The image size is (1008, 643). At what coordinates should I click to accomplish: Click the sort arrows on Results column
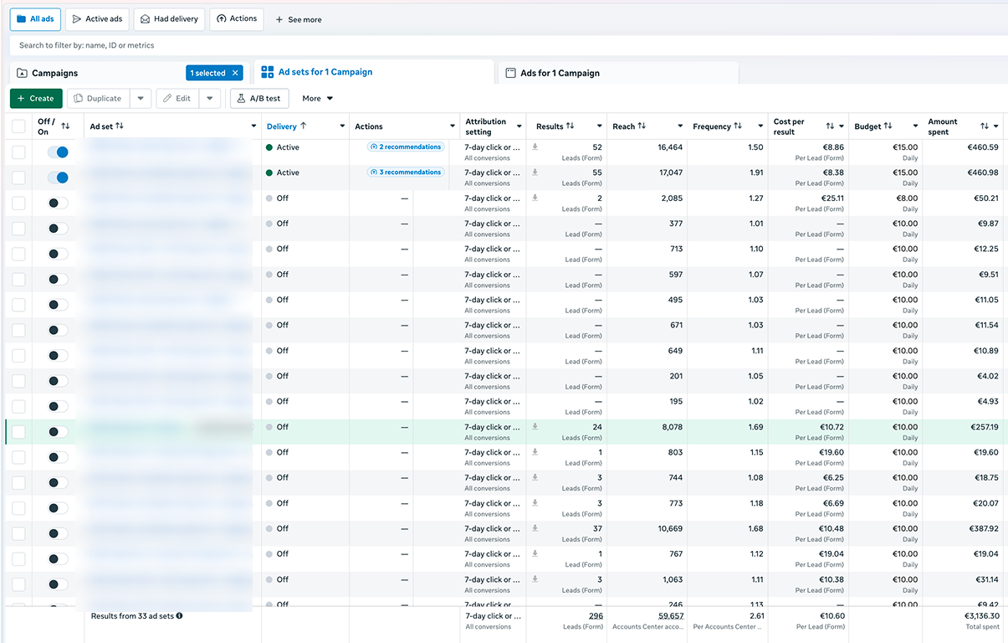coord(571,126)
